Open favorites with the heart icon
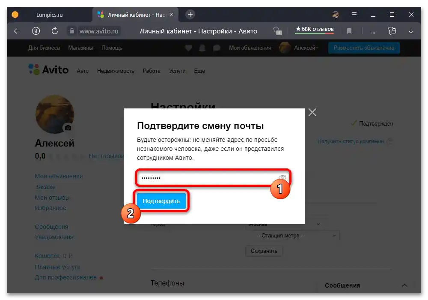 [x=188, y=48]
